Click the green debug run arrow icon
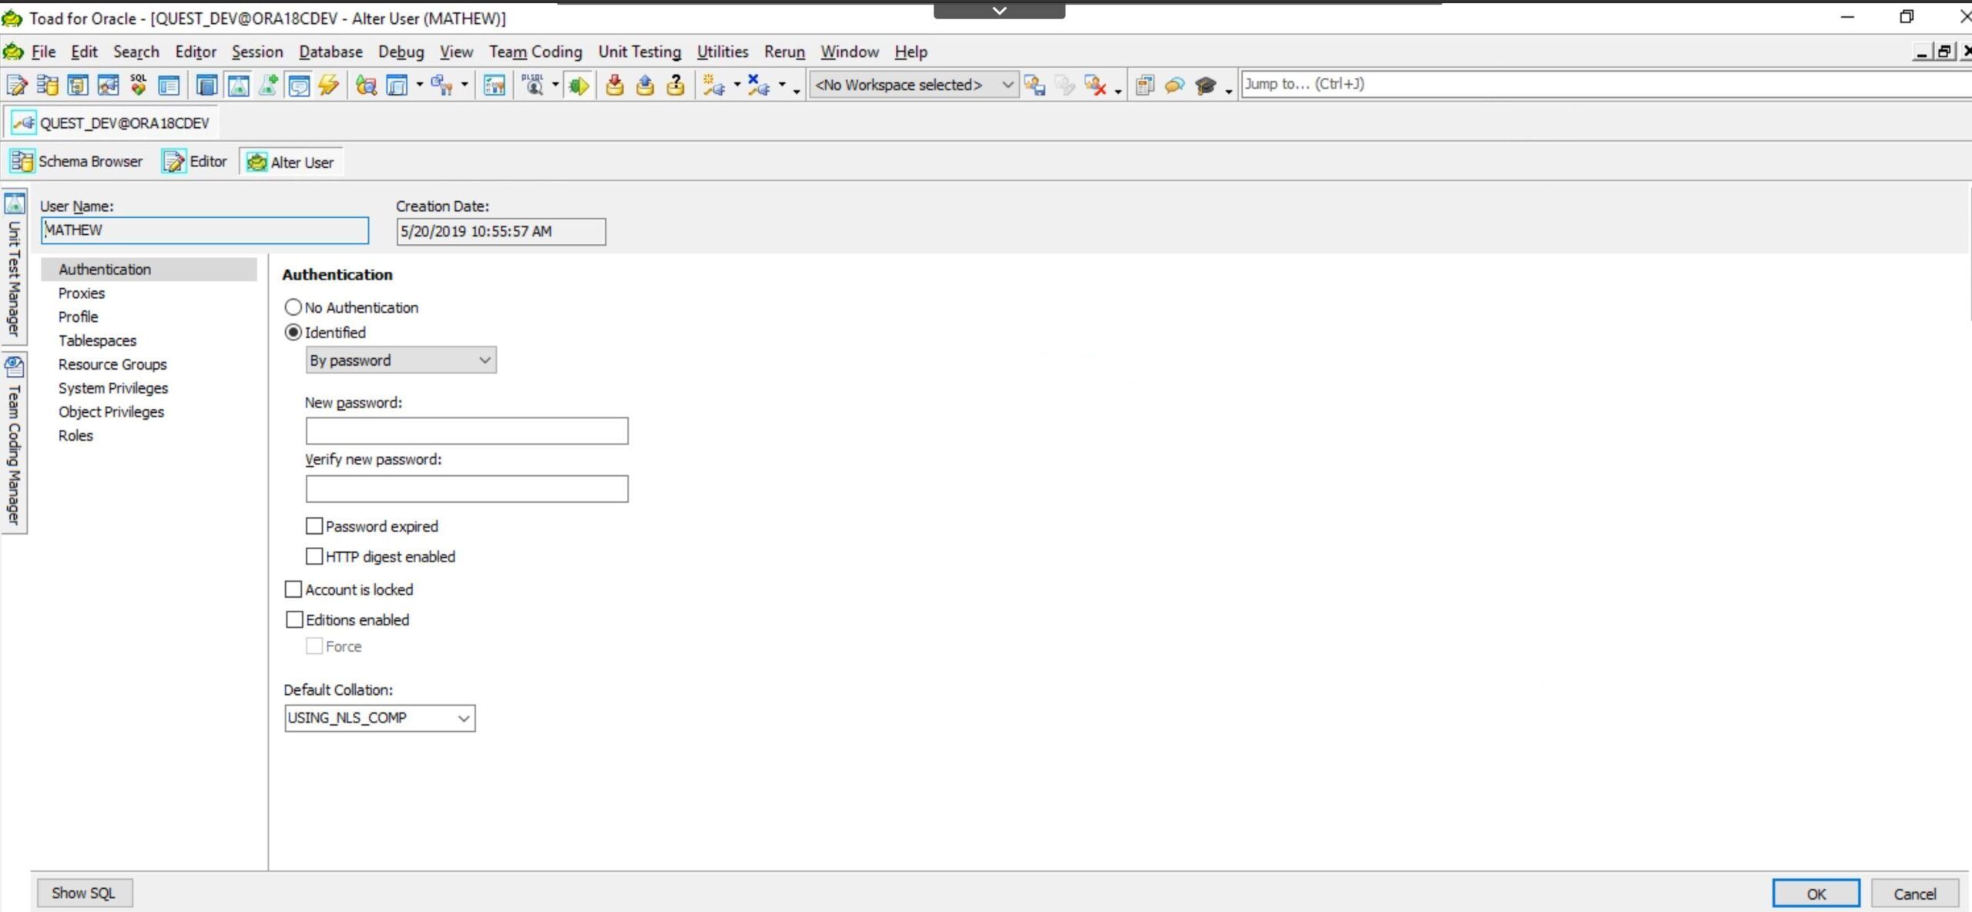The image size is (1972, 912). pos(579,85)
